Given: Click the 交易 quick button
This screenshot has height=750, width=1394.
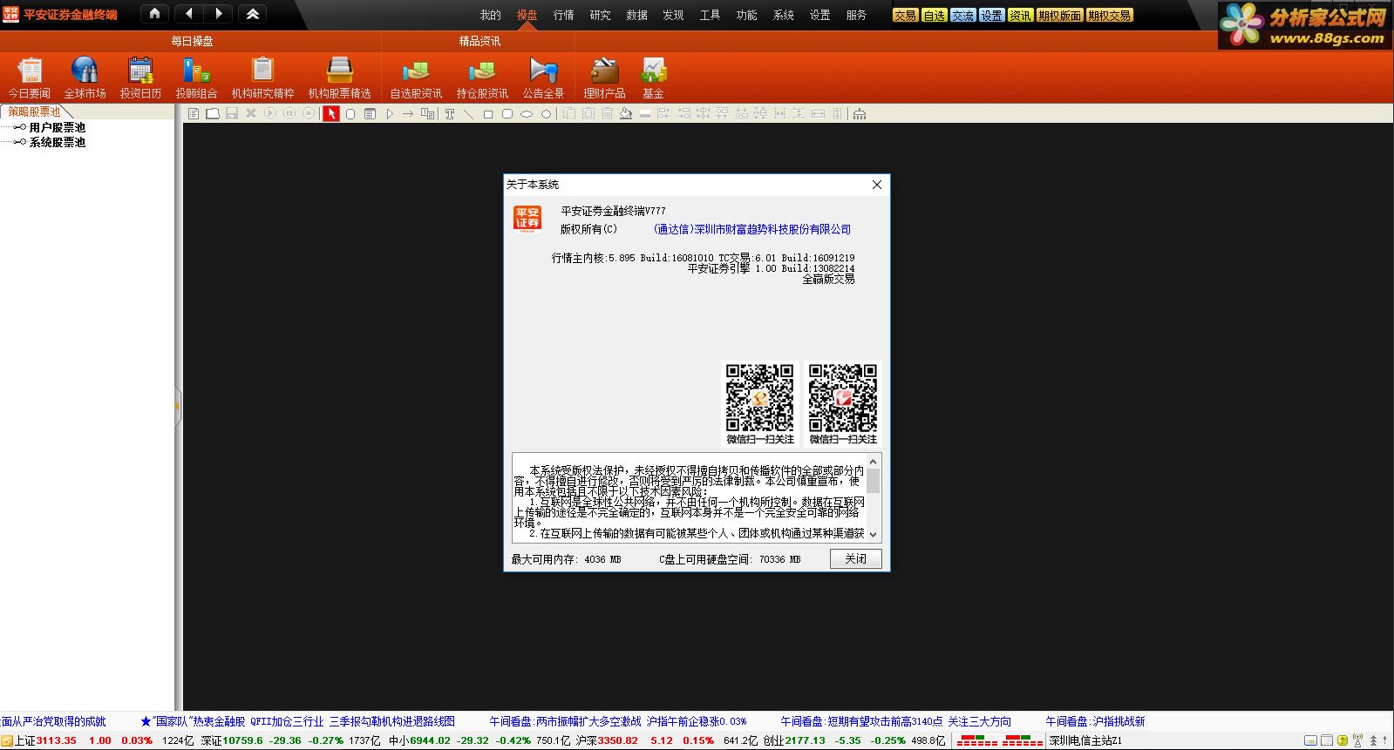Looking at the screenshot, I should pyautogui.click(x=905, y=16).
